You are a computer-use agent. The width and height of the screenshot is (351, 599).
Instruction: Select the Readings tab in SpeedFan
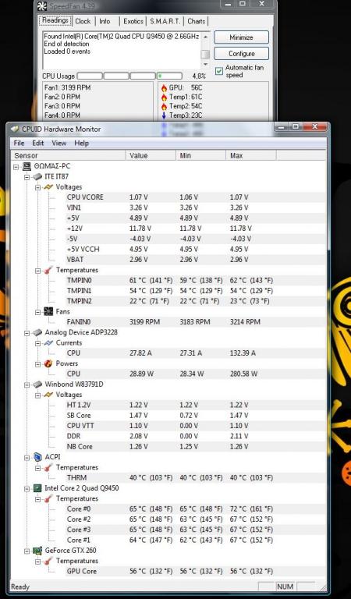(x=55, y=20)
